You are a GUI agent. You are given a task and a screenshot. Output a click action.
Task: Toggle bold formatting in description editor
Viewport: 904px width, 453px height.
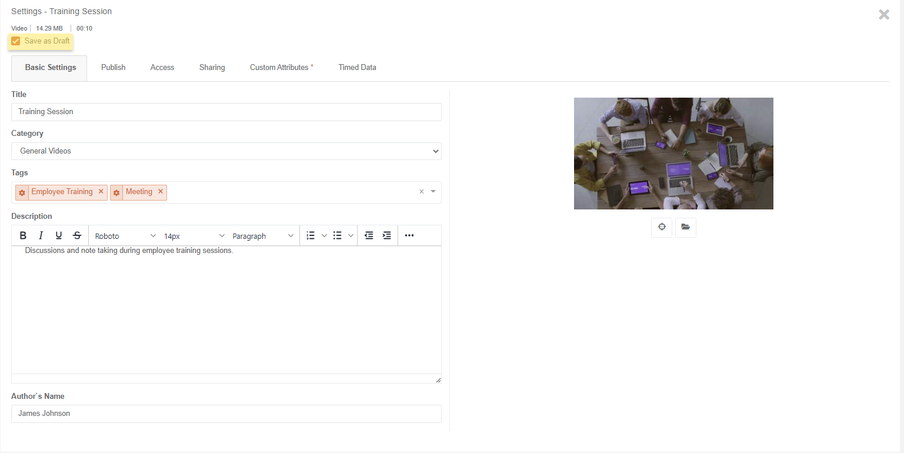pyautogui.click(x=23, y=236)
